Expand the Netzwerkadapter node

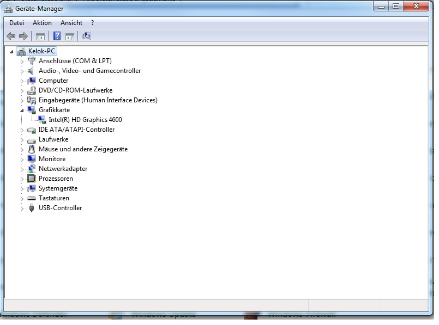[x=22, y=169]
